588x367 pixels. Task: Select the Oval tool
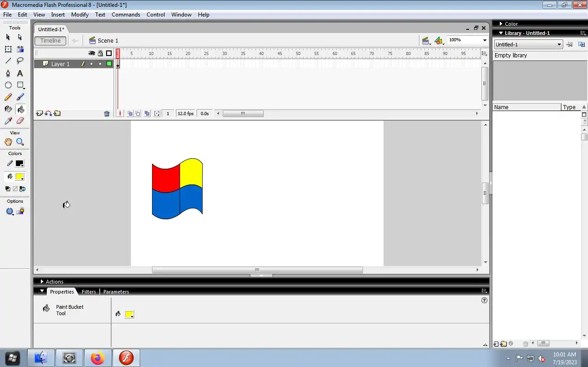tap(8, 85)
